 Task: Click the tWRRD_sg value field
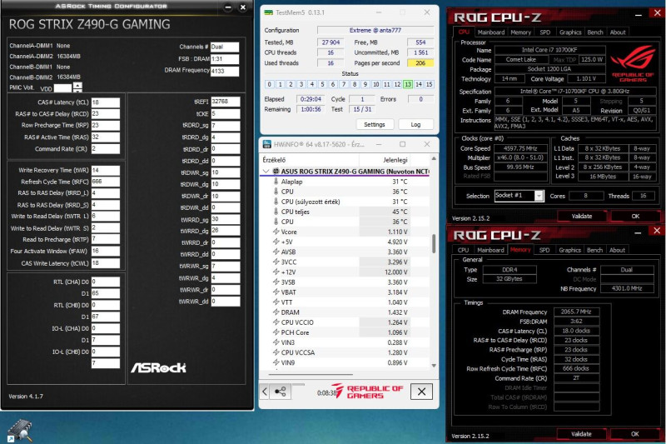[225, 219]
